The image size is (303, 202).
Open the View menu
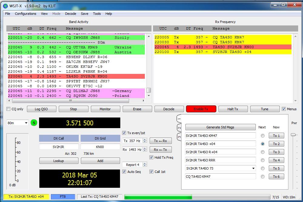(x=44, y=14)
